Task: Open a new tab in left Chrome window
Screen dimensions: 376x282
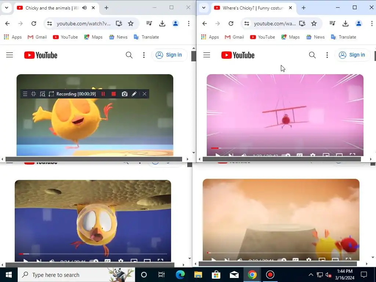Action: pos(106,8)
